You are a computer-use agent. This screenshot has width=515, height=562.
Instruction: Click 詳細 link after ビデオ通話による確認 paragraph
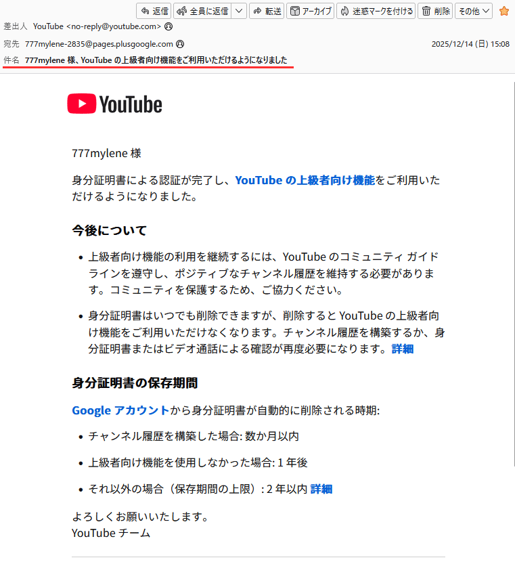402,349
